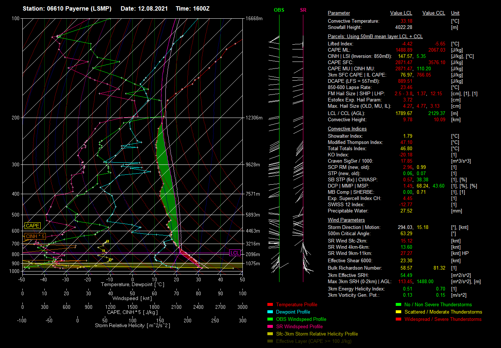Click the magenta SR Windspeed Profile swatch
Viewport: 501px width, 348px height.
[270, 327]
